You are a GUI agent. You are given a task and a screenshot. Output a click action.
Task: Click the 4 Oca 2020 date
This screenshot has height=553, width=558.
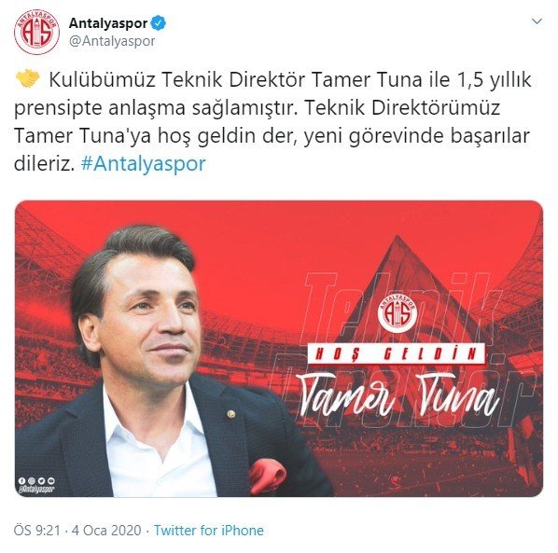(106, 531)
